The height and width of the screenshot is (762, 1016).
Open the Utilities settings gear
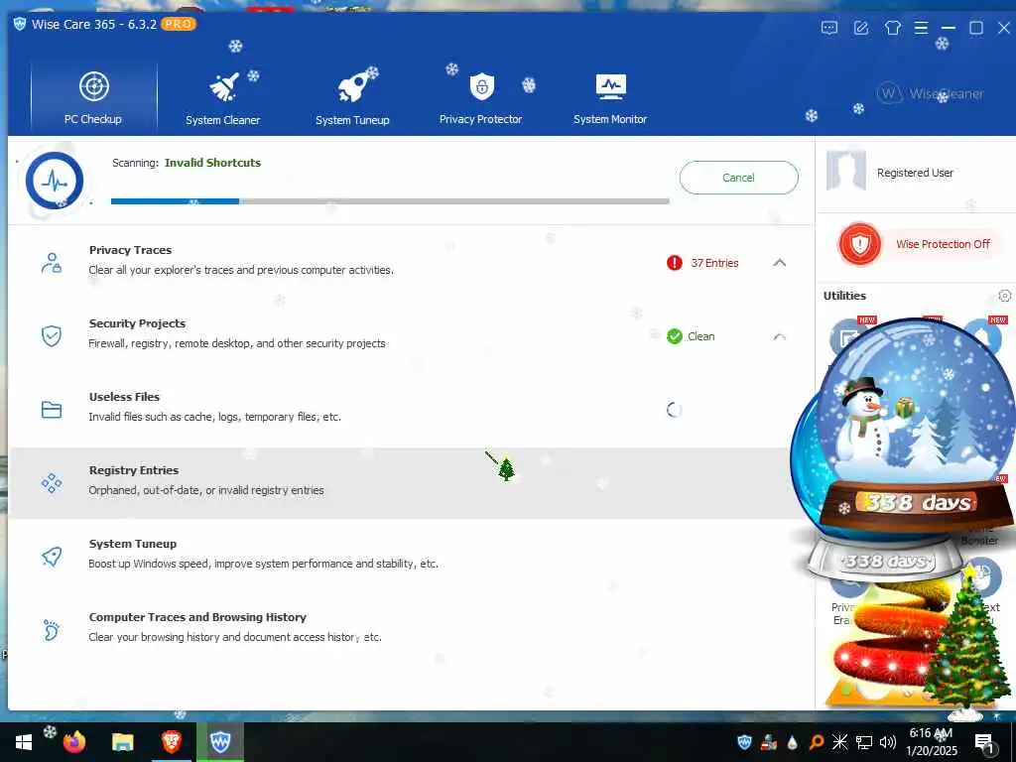tap(1004, 296)
